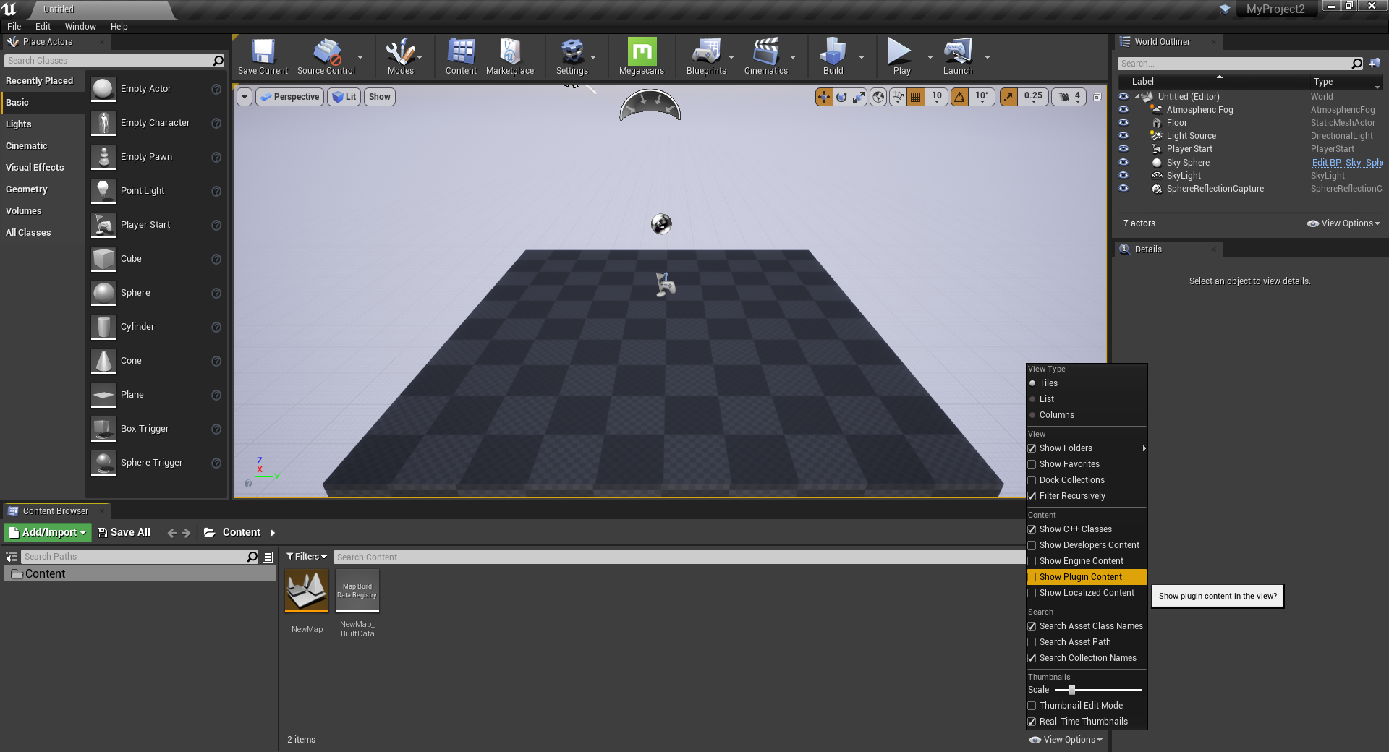Viewport: 1389px width, 752px height.
Task: Hide the Floor actor via eye icon
Action: pos(1123,123)
